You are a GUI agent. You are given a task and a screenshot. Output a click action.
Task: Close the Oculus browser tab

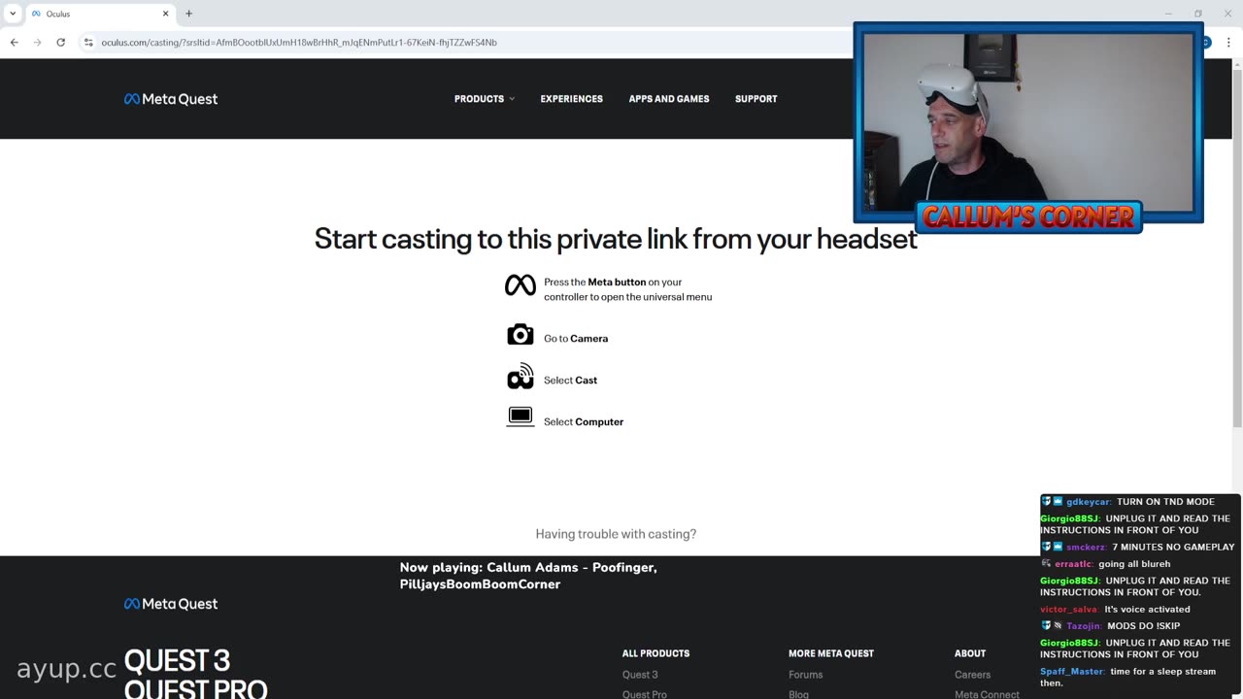[166, 14]
